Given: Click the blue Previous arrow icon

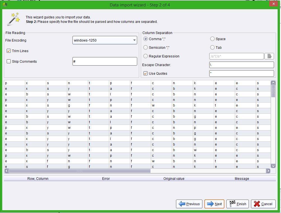Looking at the screenshot, I should click(182, 204).
